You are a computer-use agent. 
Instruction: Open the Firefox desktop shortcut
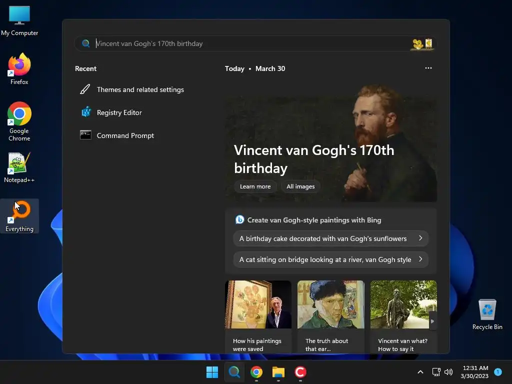19,69
